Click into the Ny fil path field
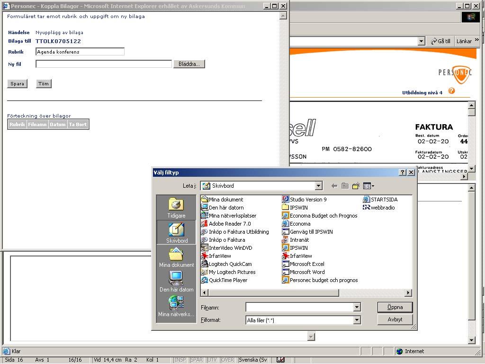The image size is (485, 364). [104, 64]
